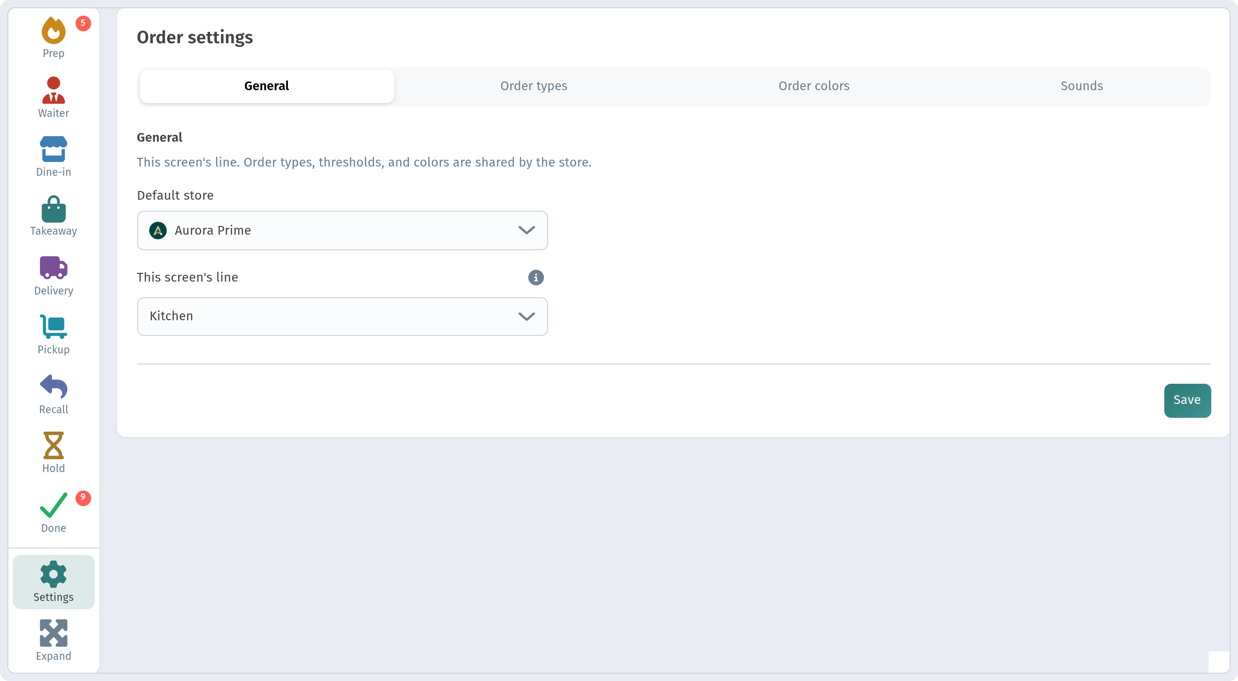Screen dimensions: 1238x681
Task: Click the shared-by-the-store description text
Action: click(x=364, y=162)
